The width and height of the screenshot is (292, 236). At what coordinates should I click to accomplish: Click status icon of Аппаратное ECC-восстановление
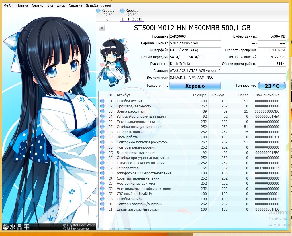tap(102, 173)
